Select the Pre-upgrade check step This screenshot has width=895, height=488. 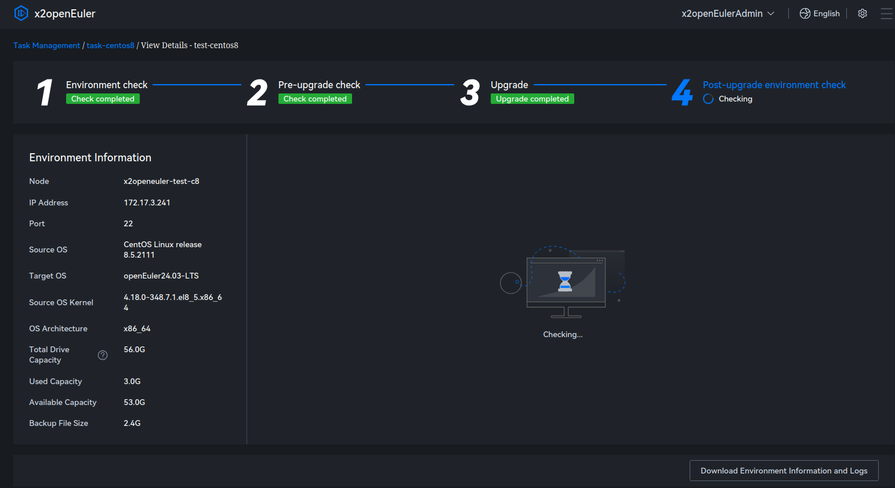319,85
